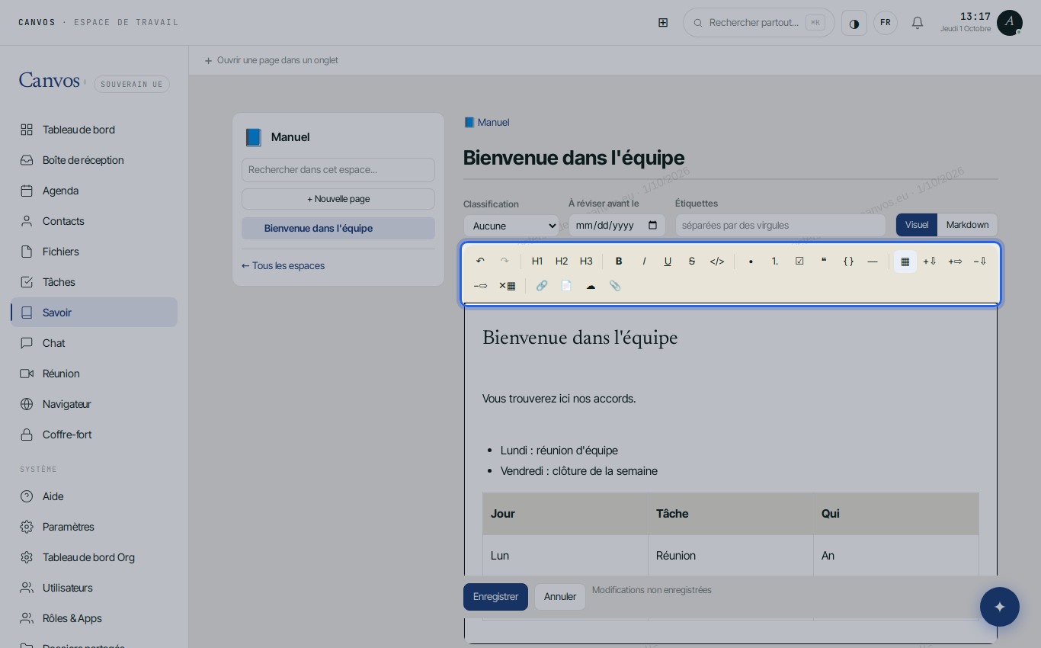Viewport: 1041px width, 648px height.
Task: Switch editor to Visuel mode
Action: 917,225
